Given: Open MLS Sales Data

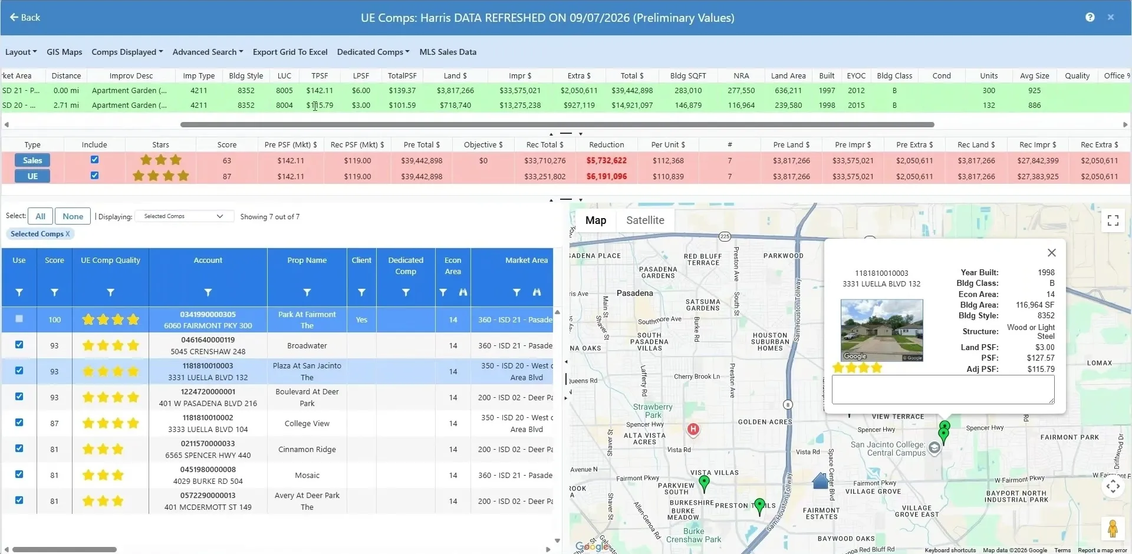Looking at the screenshot, I should tap(447, 52).
